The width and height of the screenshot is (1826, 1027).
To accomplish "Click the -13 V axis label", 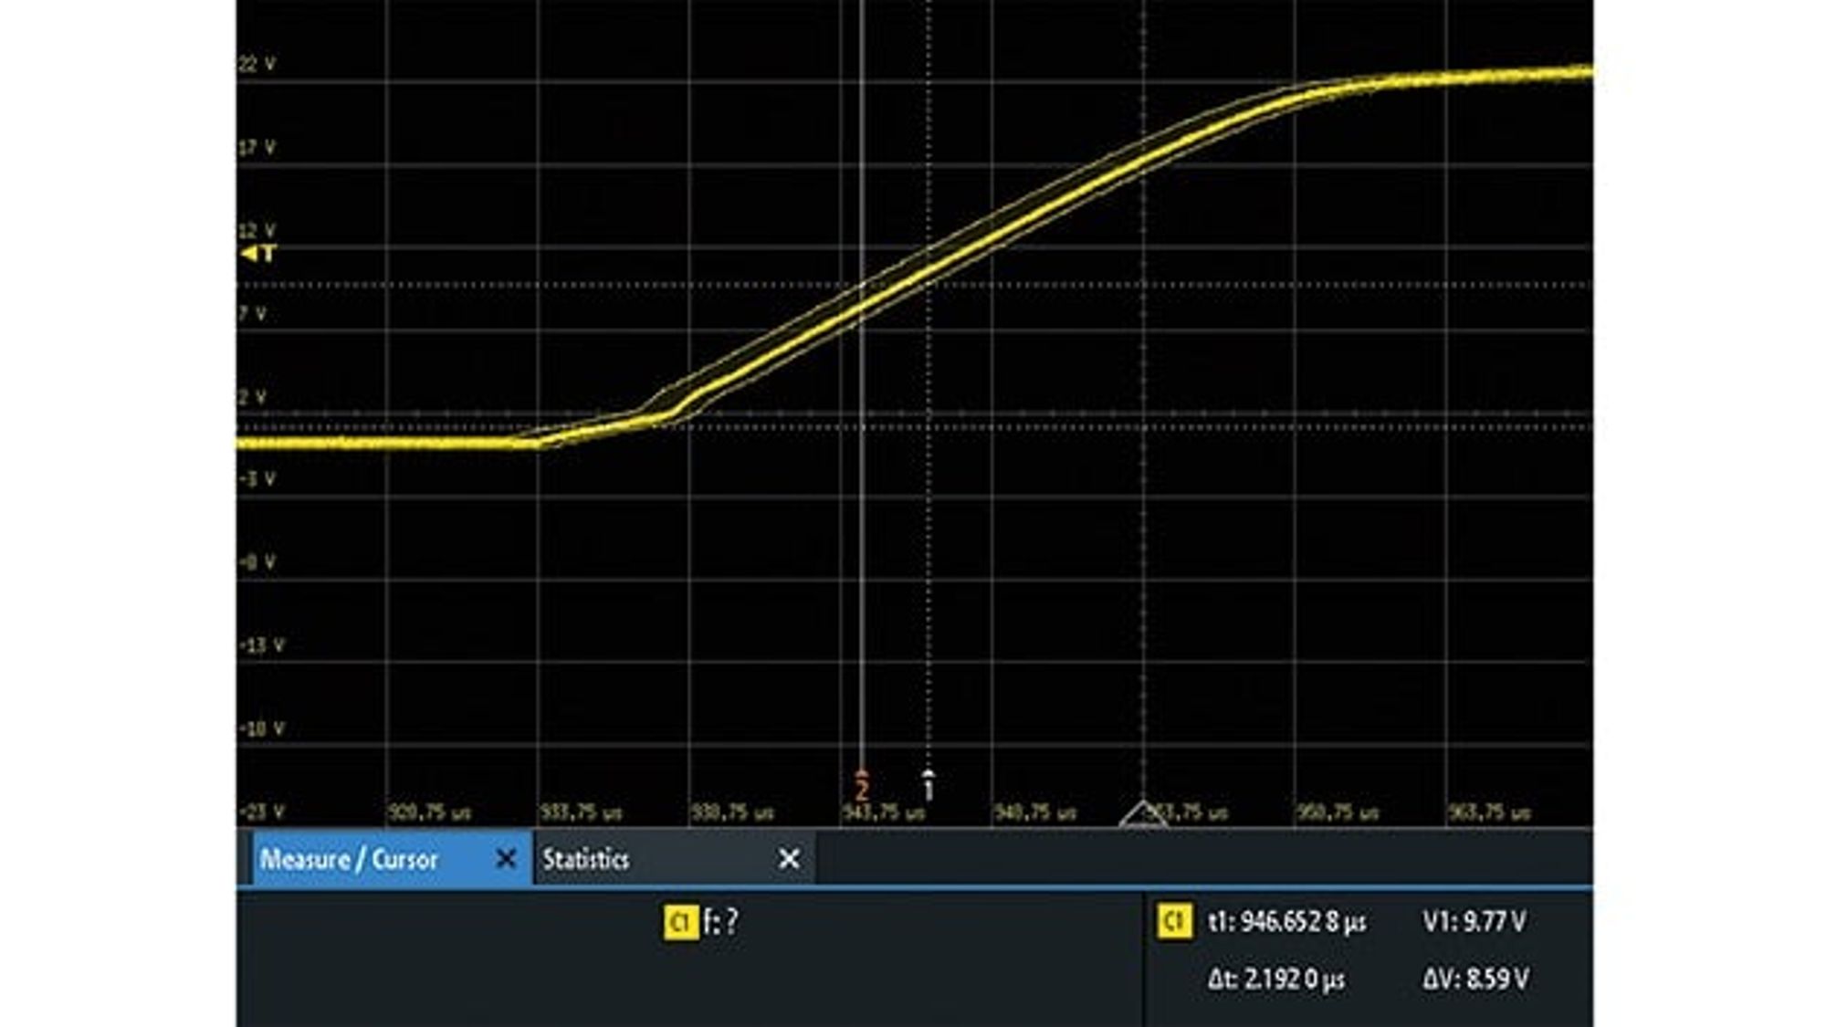I will point(262,645).
